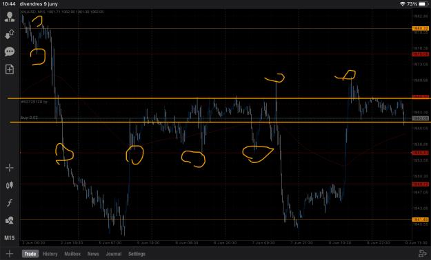Open the Settings tab
This screenshot has width=431, height=260.
[137, 254]
